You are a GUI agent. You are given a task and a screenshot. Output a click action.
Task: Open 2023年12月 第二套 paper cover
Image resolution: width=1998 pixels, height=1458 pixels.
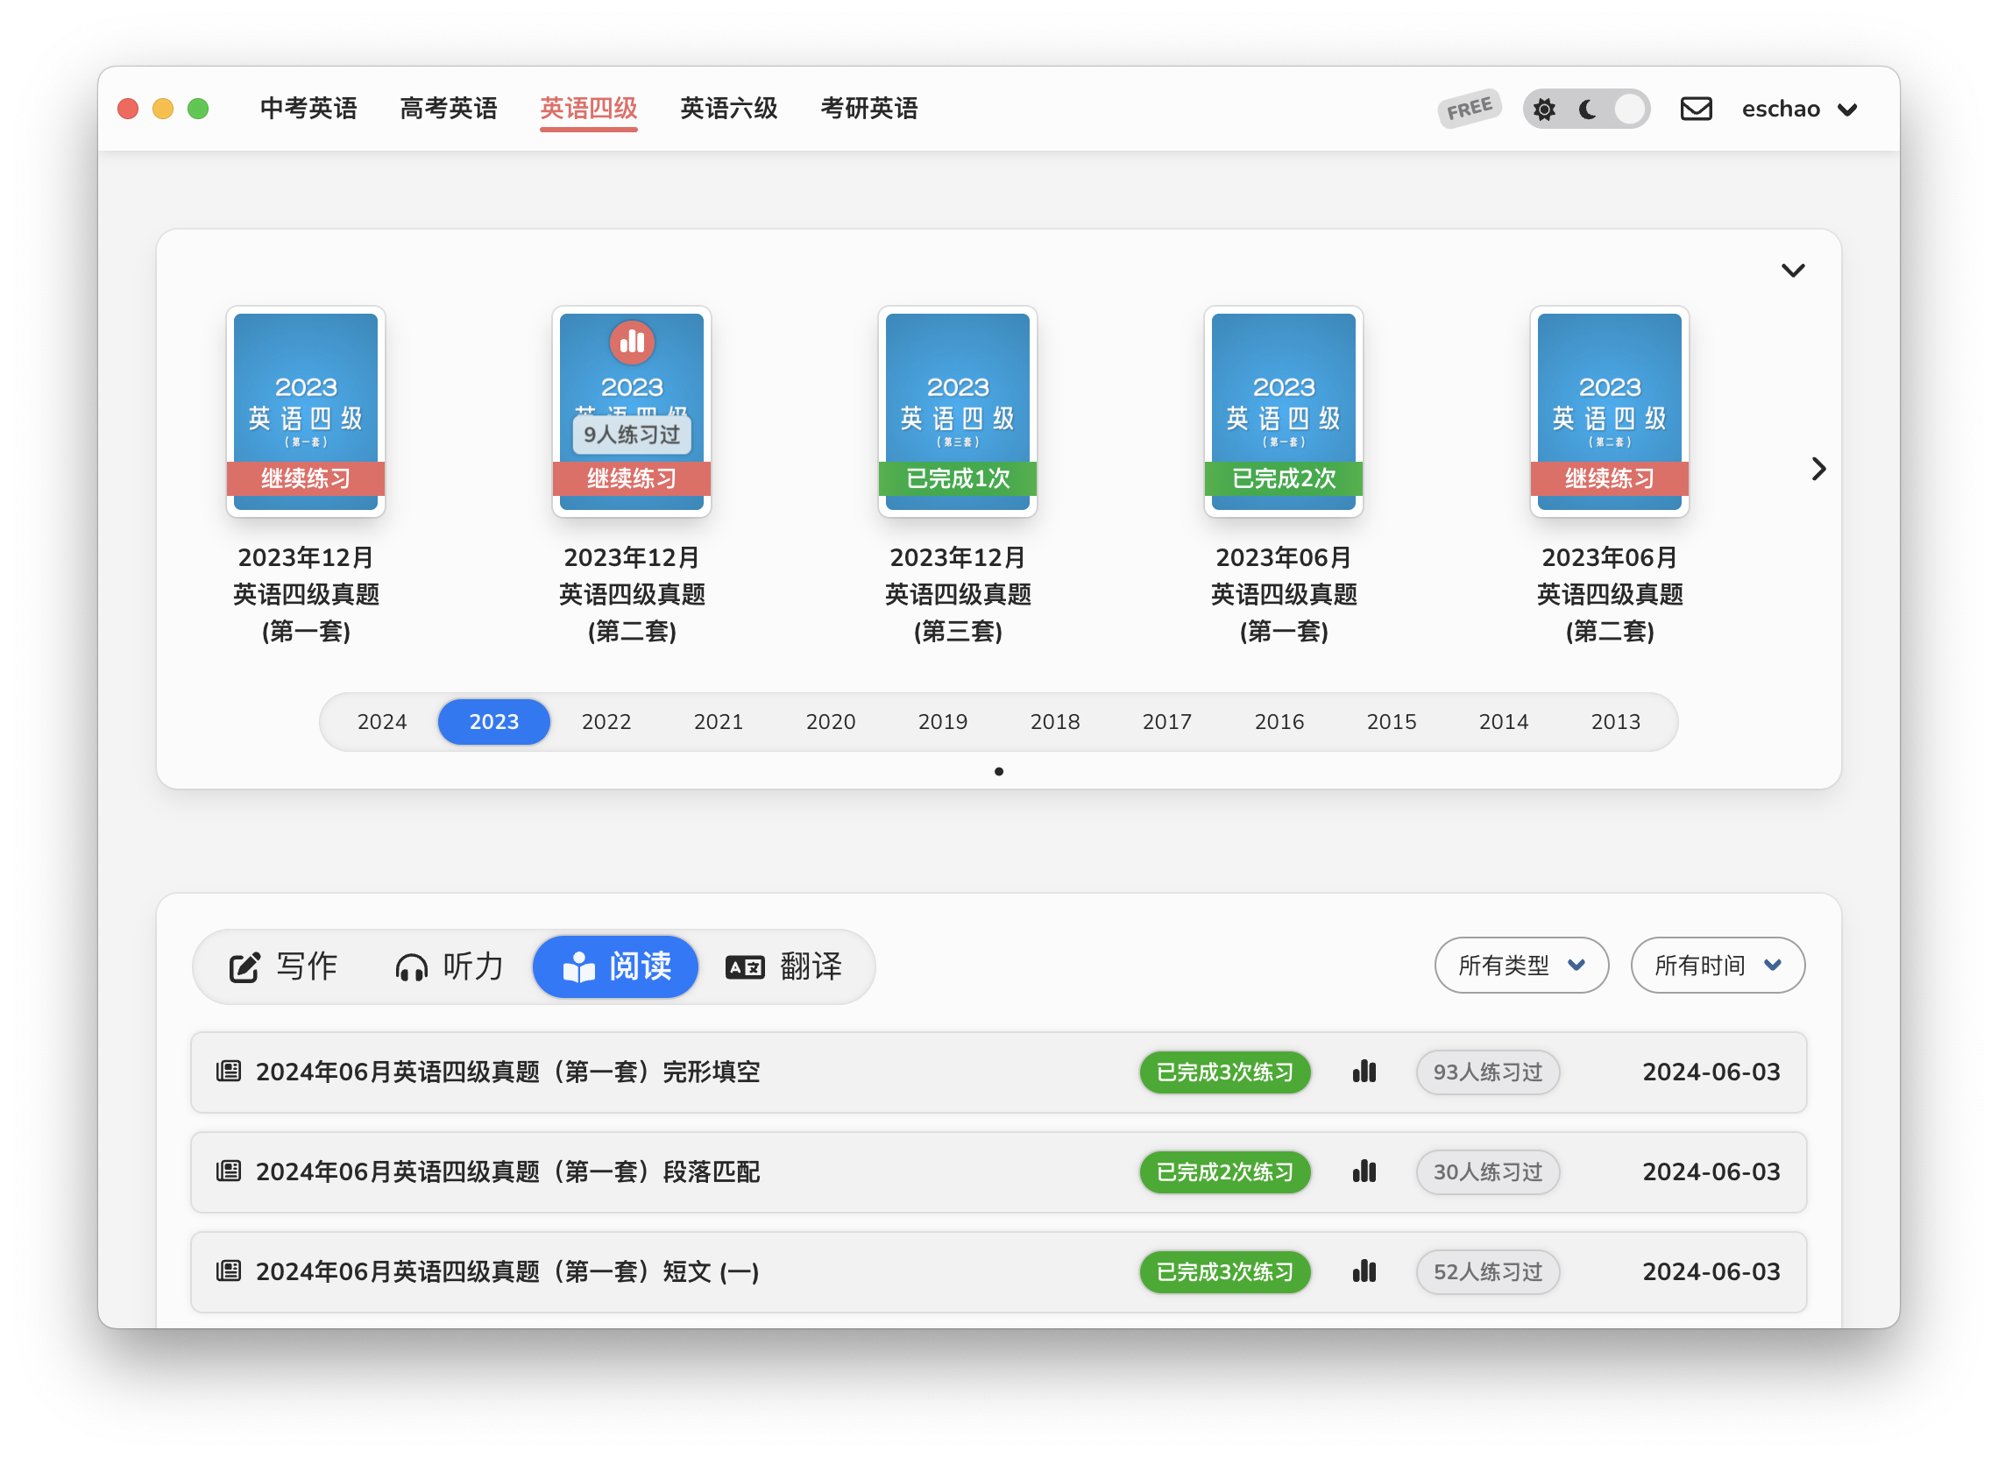tap(632, 411)
